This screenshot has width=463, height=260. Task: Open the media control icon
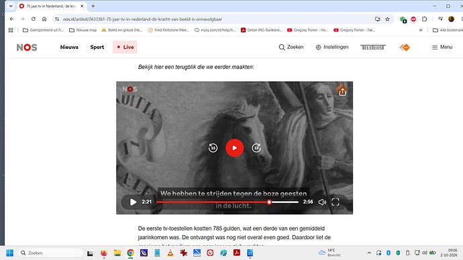click(440, 19)
